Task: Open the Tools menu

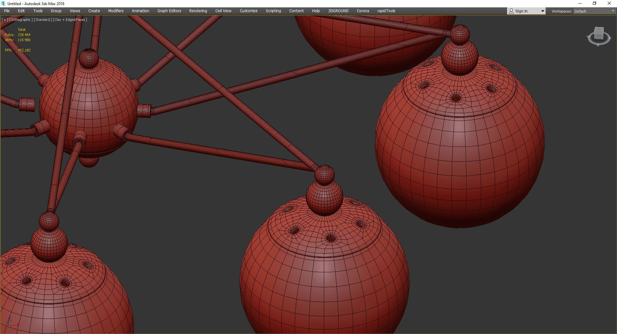Action: pos(38,11)
